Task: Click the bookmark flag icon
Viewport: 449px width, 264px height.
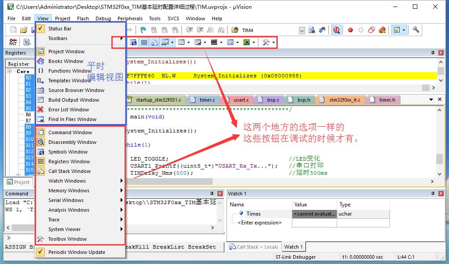Action: (143, 30)
